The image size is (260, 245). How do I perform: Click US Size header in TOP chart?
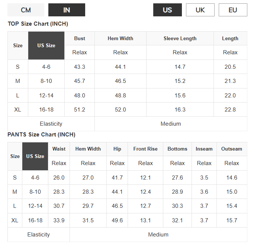(46, 45)
